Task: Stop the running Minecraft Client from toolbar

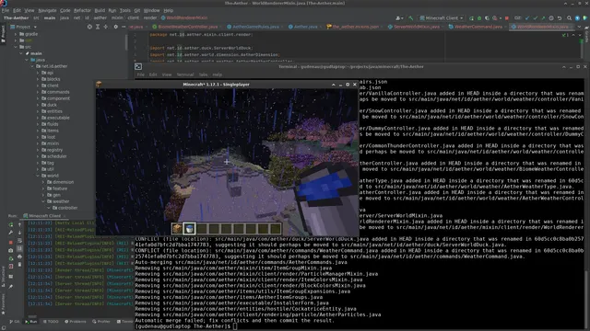Action: tap(507, 18)
